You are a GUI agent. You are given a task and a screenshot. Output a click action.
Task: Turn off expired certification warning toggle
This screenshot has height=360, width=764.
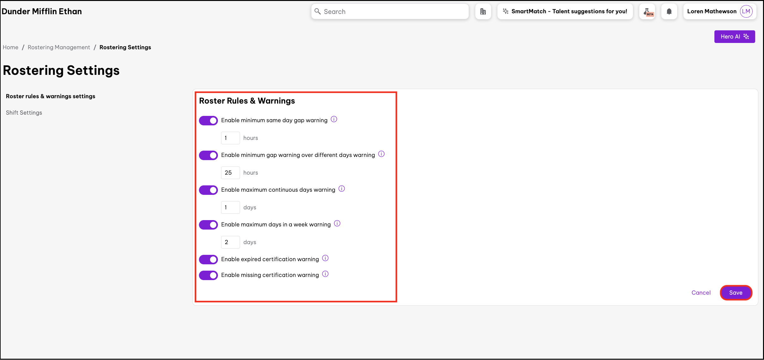[208, 260]
